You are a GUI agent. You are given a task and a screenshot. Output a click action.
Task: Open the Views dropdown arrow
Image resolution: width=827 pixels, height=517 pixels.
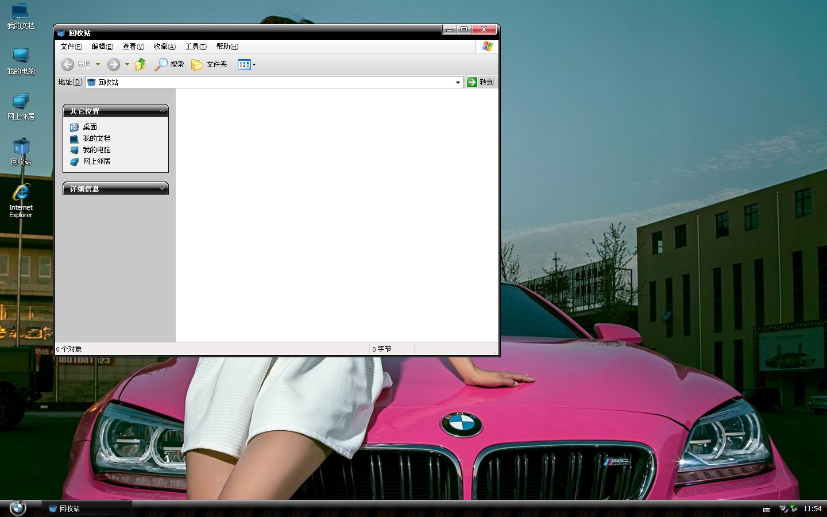coord(254,64)
